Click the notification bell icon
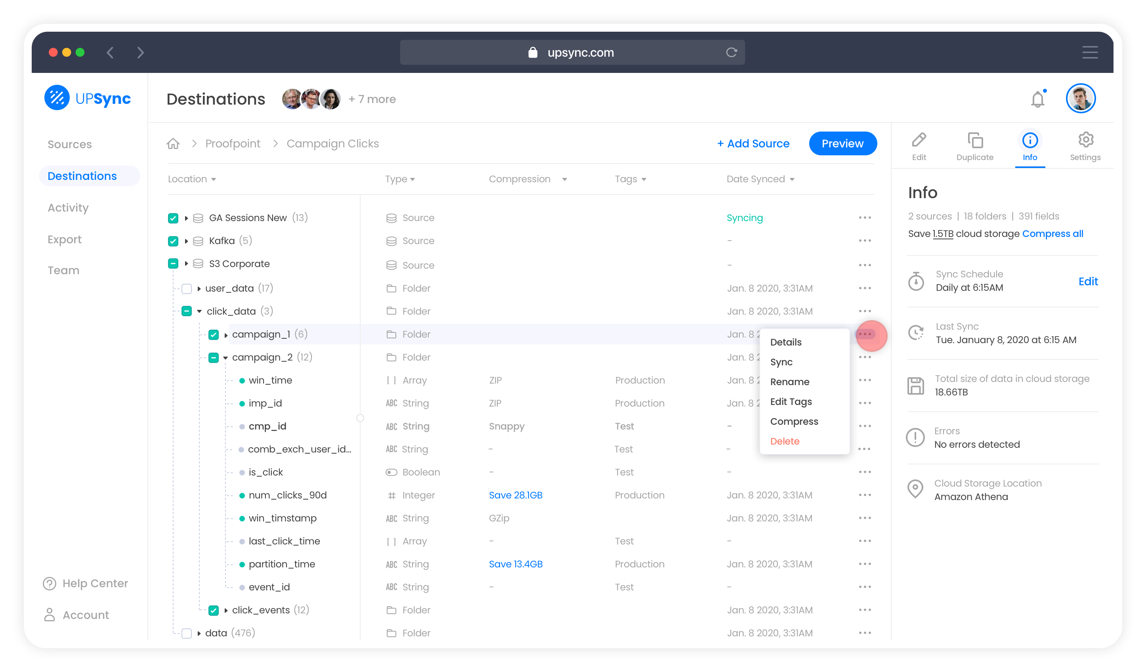Viewport: 1146px width, 672px height. pyautogui.click(x=1037, y=99)
